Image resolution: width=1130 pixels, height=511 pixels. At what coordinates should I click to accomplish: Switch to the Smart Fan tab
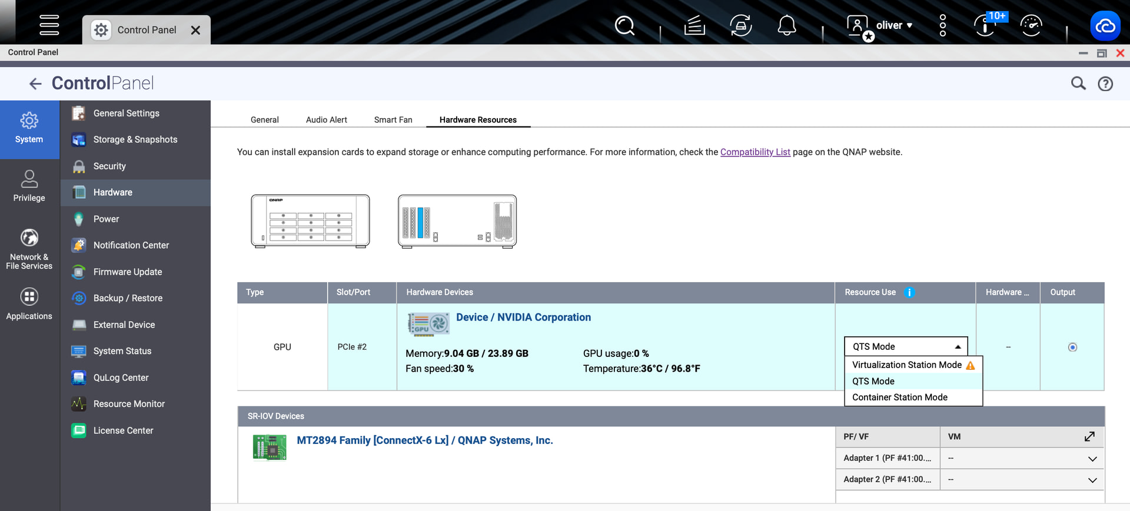click(393, 120)
